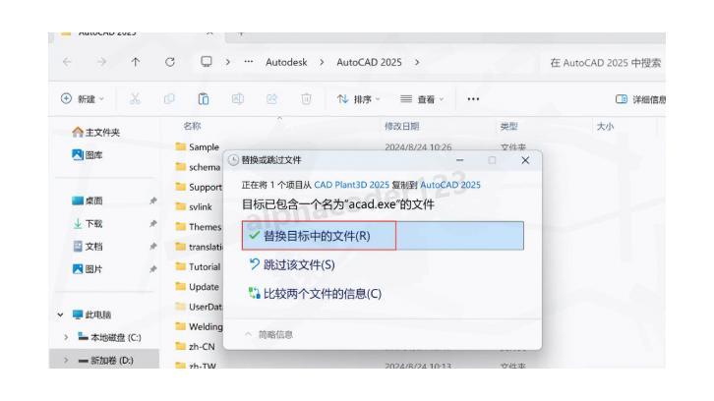Viewport: 714px width, 401px height.
Task: Select the Update folder
Action: 197,287
